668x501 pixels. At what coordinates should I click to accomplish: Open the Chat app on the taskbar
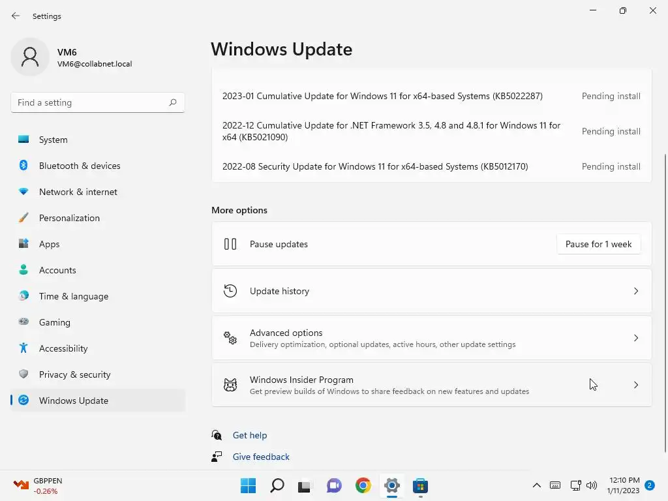pyautogui.click(x=334, y=485)
